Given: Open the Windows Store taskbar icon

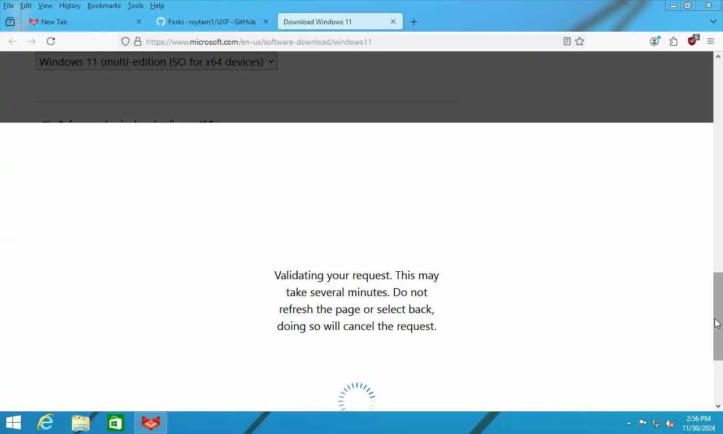Looking at the screenshot, I should (116, 423).
